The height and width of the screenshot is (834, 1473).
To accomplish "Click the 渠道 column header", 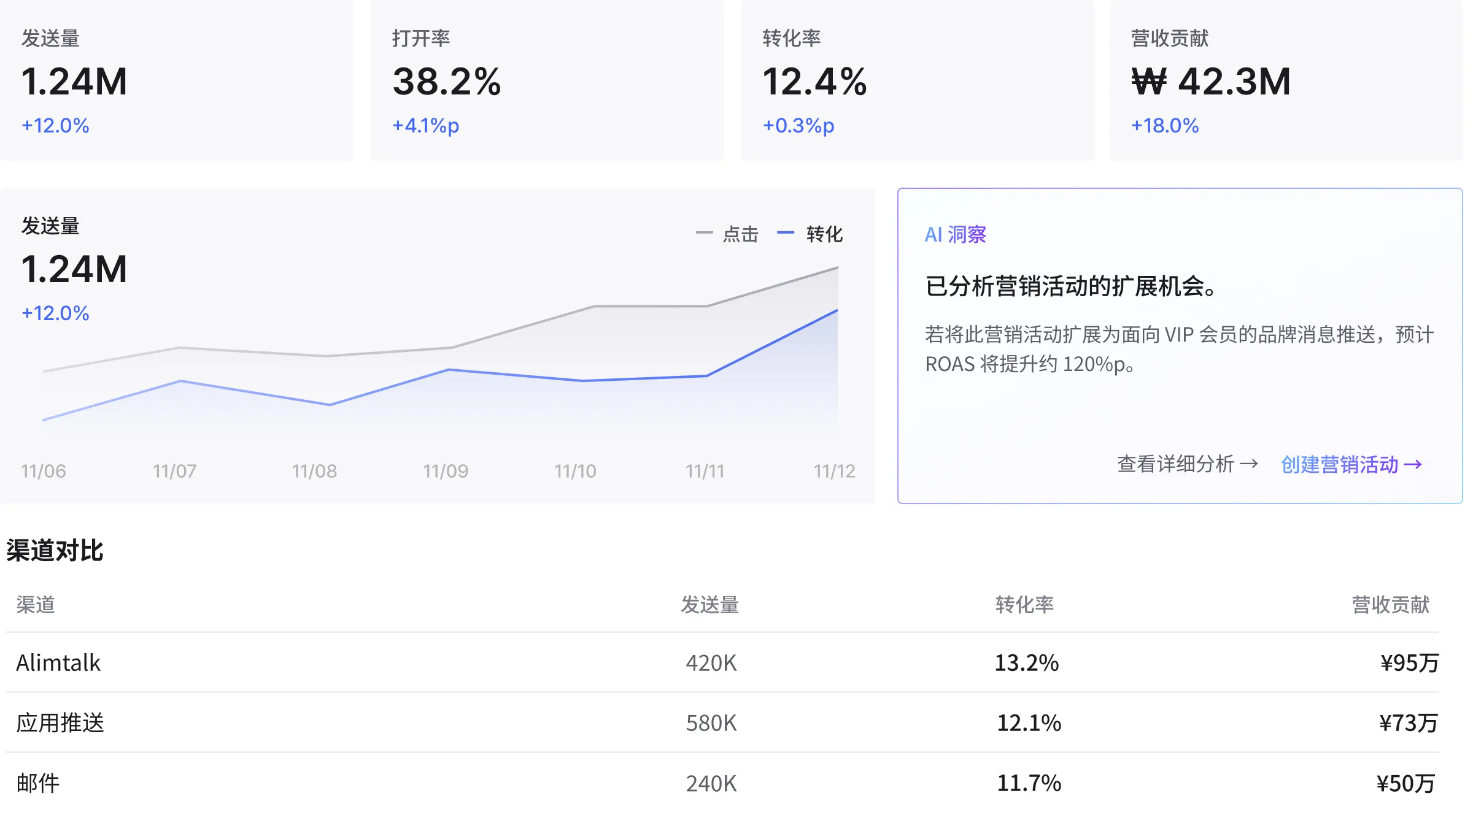I will tap(36, 605).
